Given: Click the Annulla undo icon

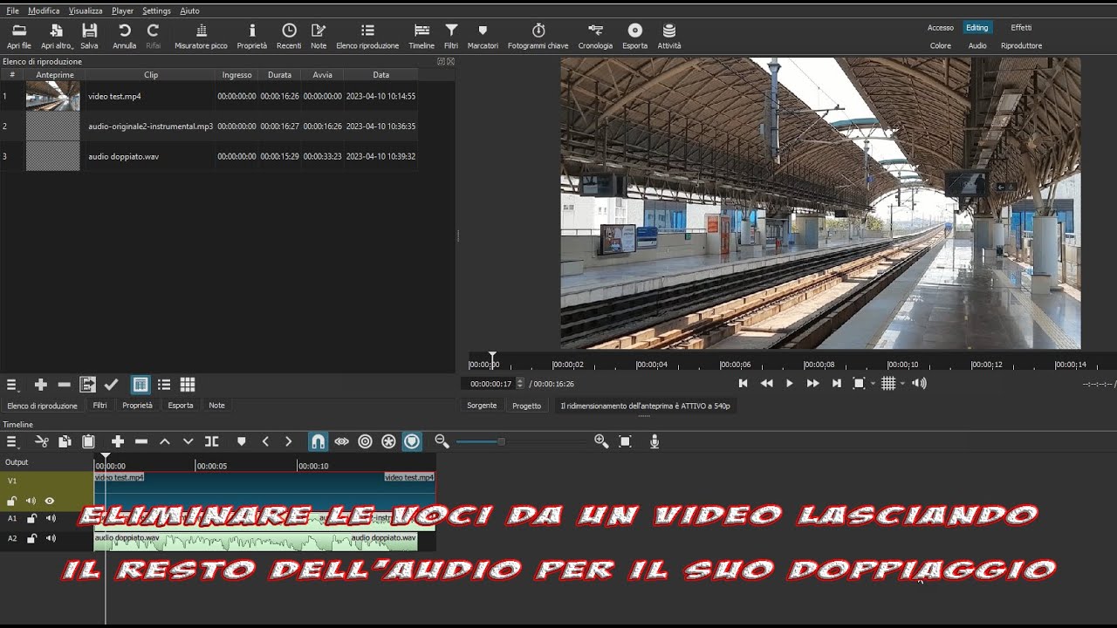Looking at the screenshot, I should [124, 37].
